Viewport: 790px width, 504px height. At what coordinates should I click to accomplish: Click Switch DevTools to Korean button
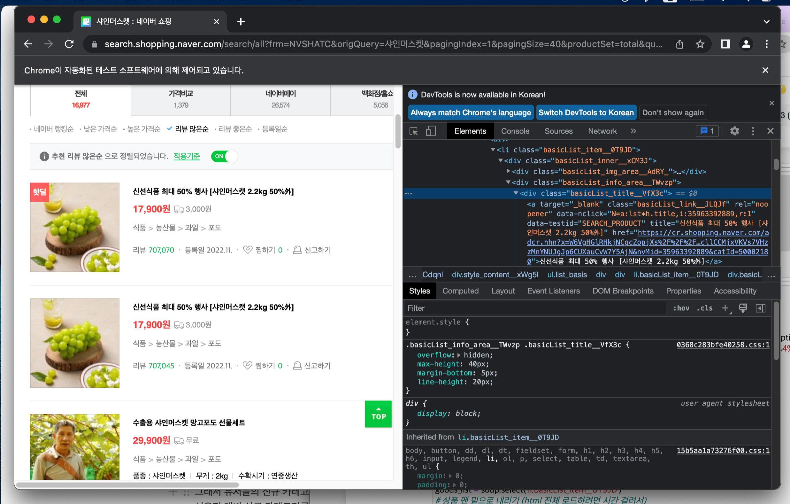click(x=586, y=112)
